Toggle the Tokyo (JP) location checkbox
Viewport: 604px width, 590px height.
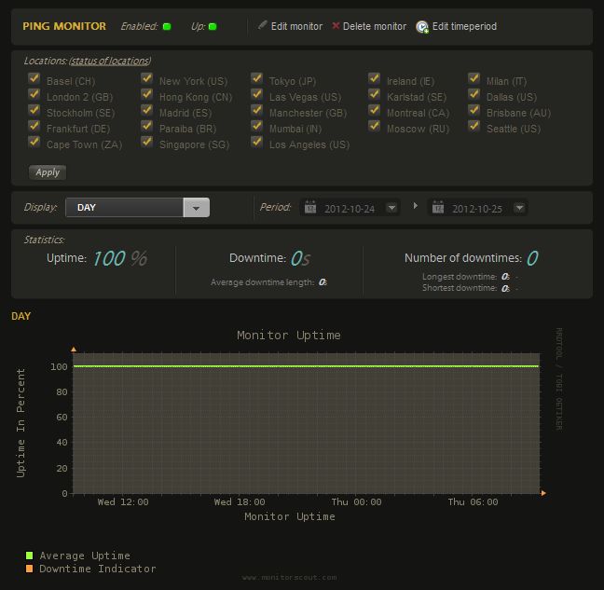(x=256, y=80)
